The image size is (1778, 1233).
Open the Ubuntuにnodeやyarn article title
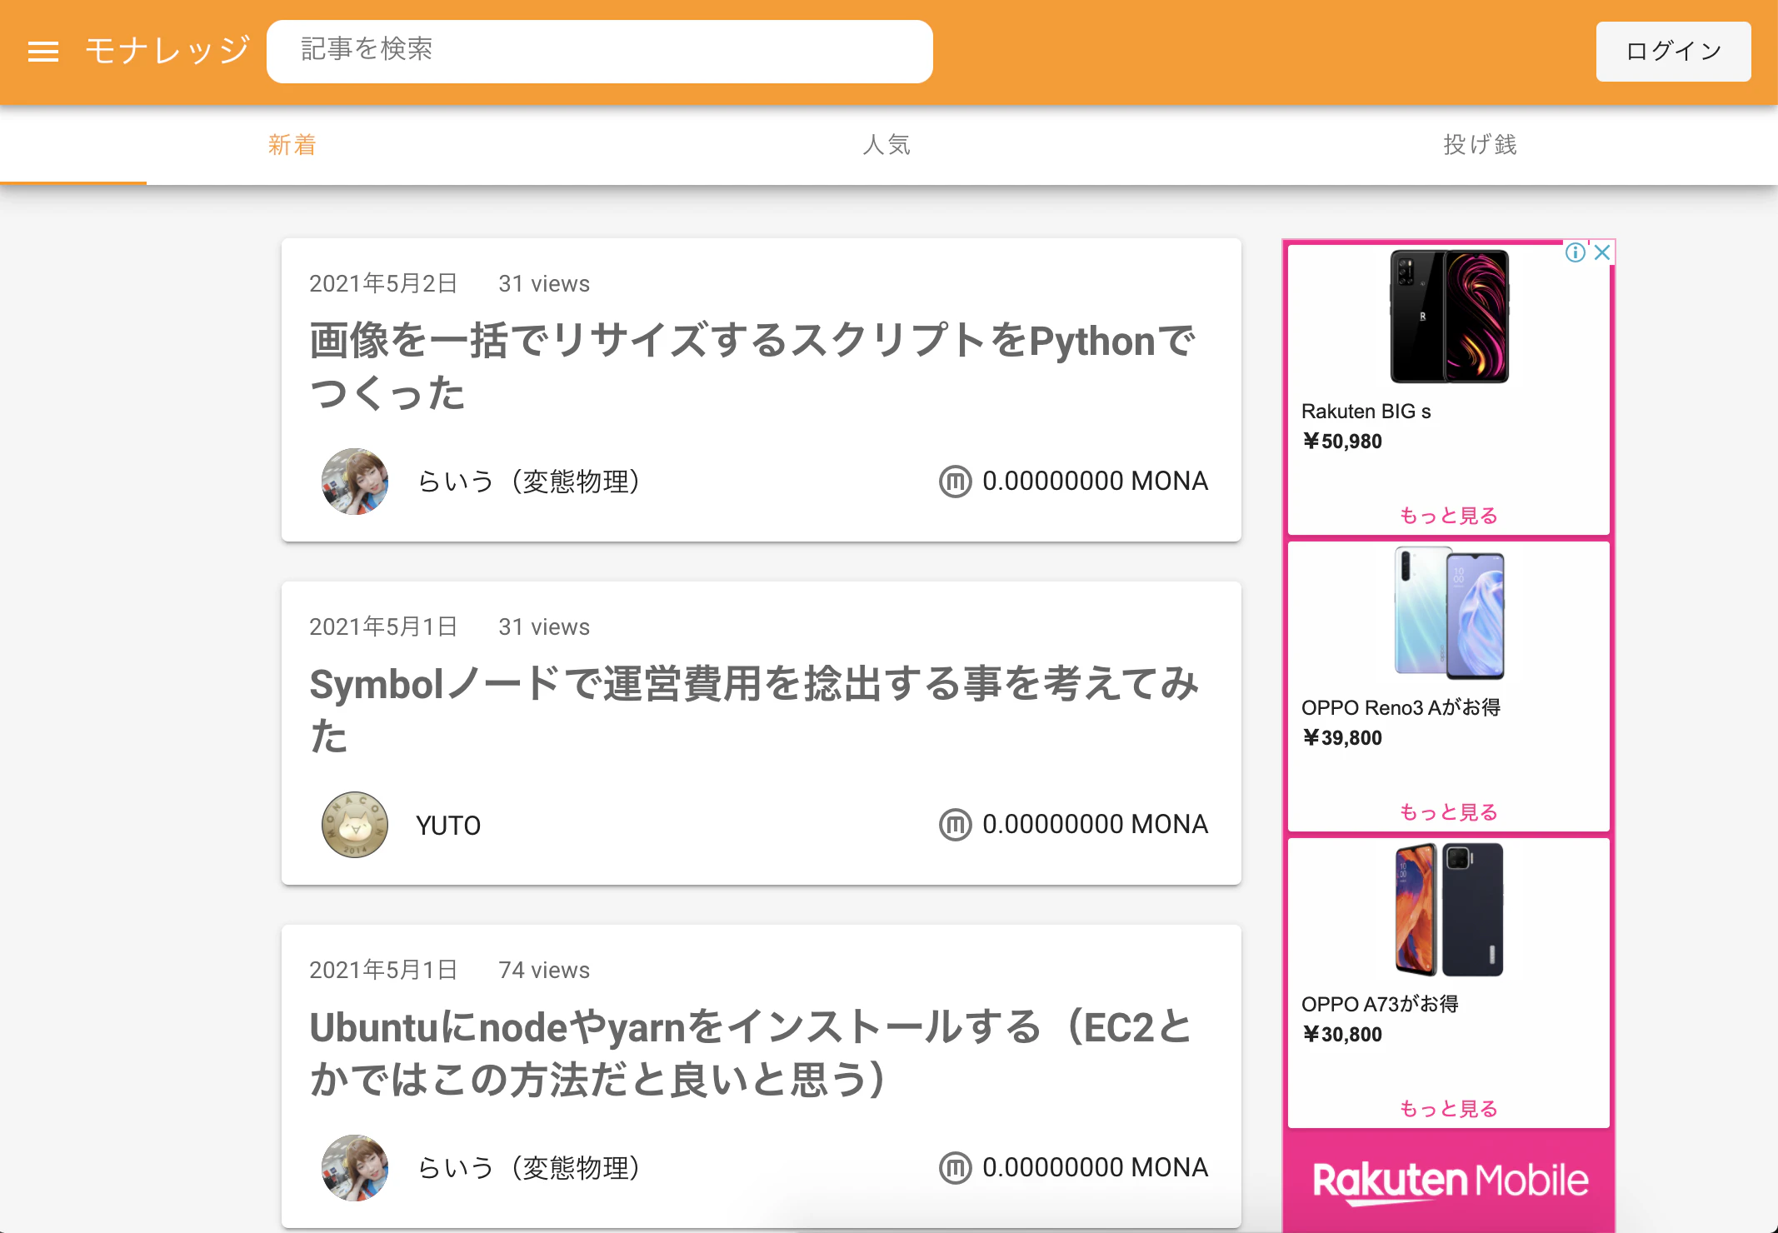(x=752, y=1053)
